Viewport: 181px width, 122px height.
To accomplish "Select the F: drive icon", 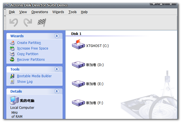I will 78,103.
